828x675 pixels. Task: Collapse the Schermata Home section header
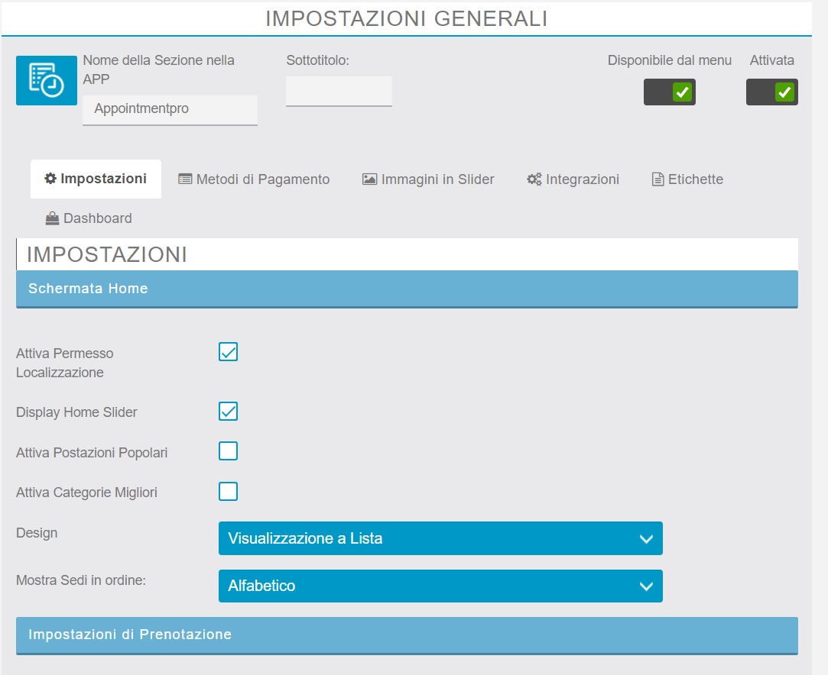tap(407, 289)
